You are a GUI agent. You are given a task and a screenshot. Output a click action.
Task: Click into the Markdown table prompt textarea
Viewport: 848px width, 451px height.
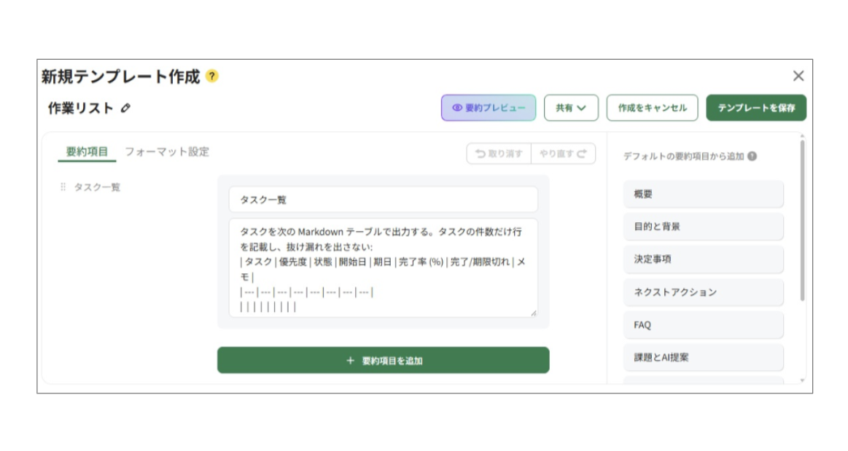[x=383, y=267]
